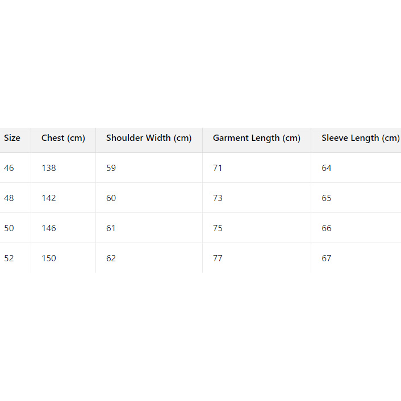Click sleeve length value 67
The height and width of the screenshot is (401, 401).
326,258
